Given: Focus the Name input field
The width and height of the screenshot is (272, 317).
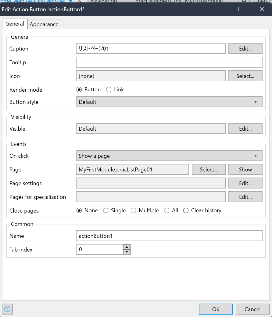Looking at the screenshot, I should (169, 236).
